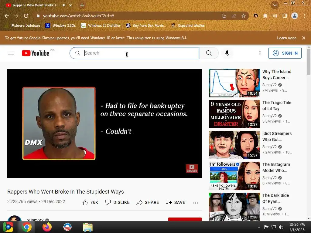The height and width of the screenshot is (233, 311).
Task: Share this page from the address bar
Action: point(234,16)
